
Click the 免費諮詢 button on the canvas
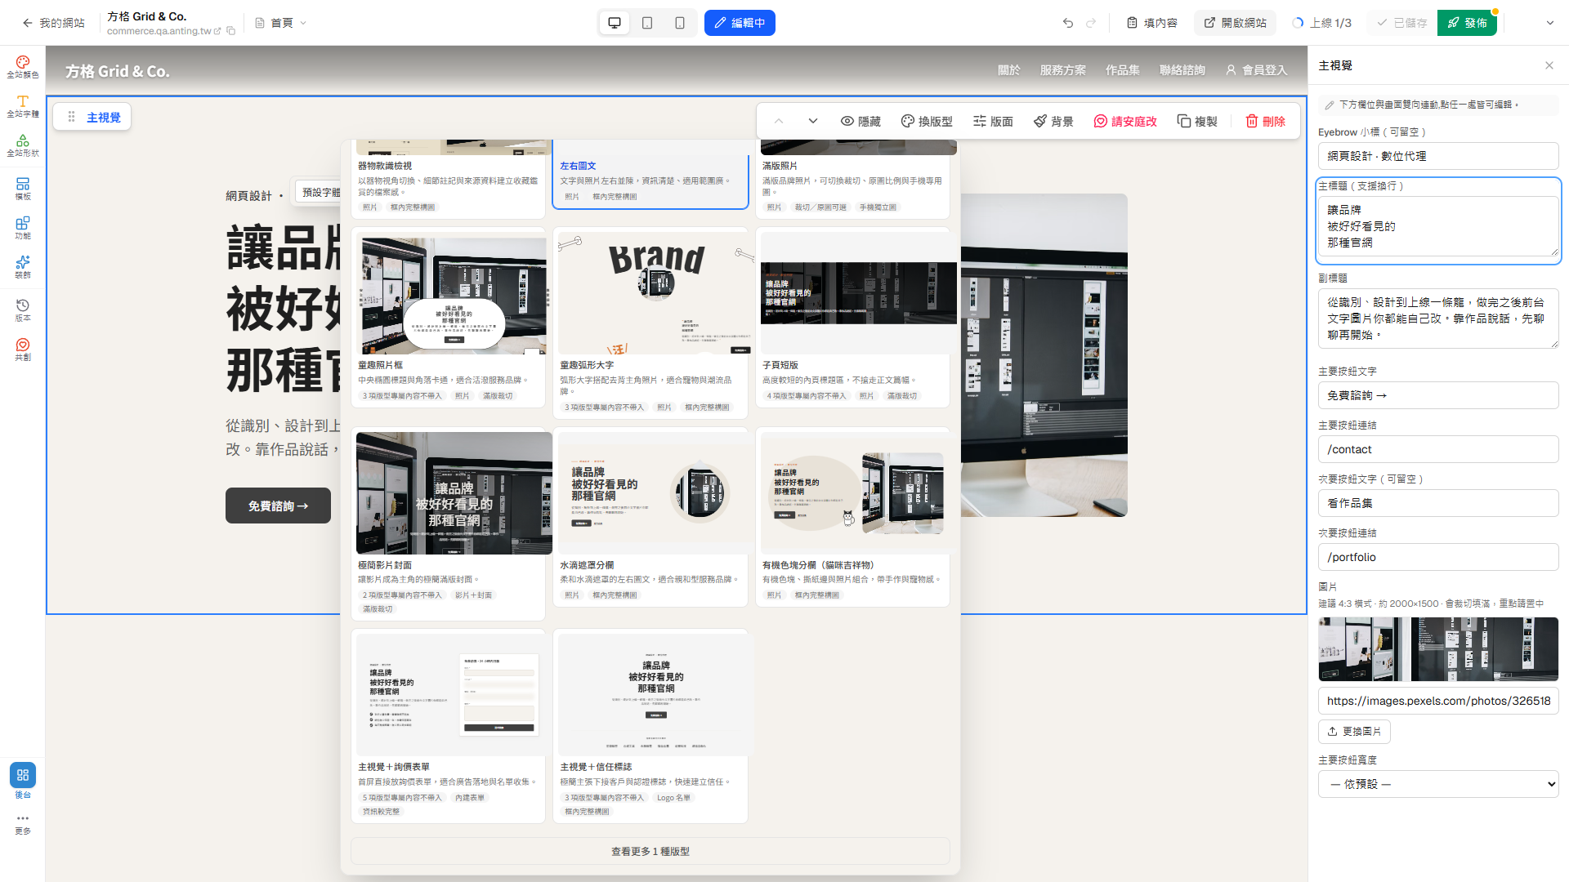click(x=278, y=506)
